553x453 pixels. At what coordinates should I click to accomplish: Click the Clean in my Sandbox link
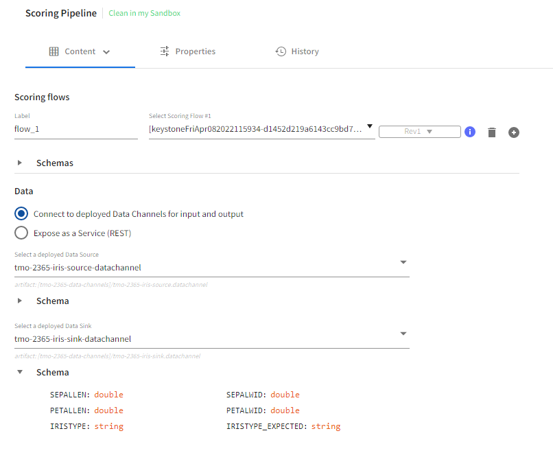point(145,14)
